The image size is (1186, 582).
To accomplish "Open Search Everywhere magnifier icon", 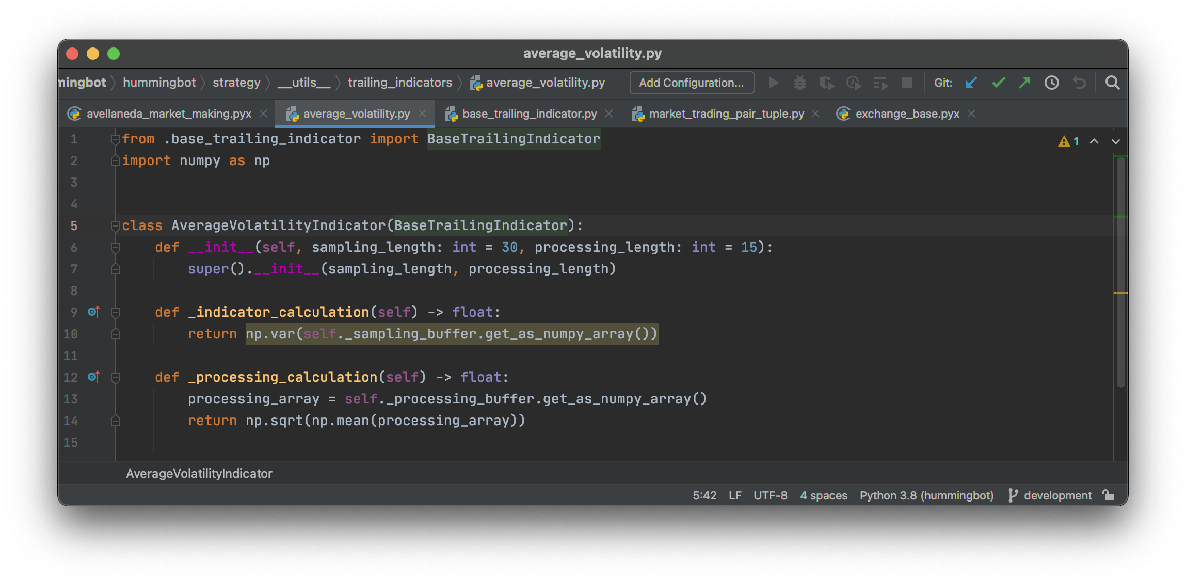I will 1112,83.
